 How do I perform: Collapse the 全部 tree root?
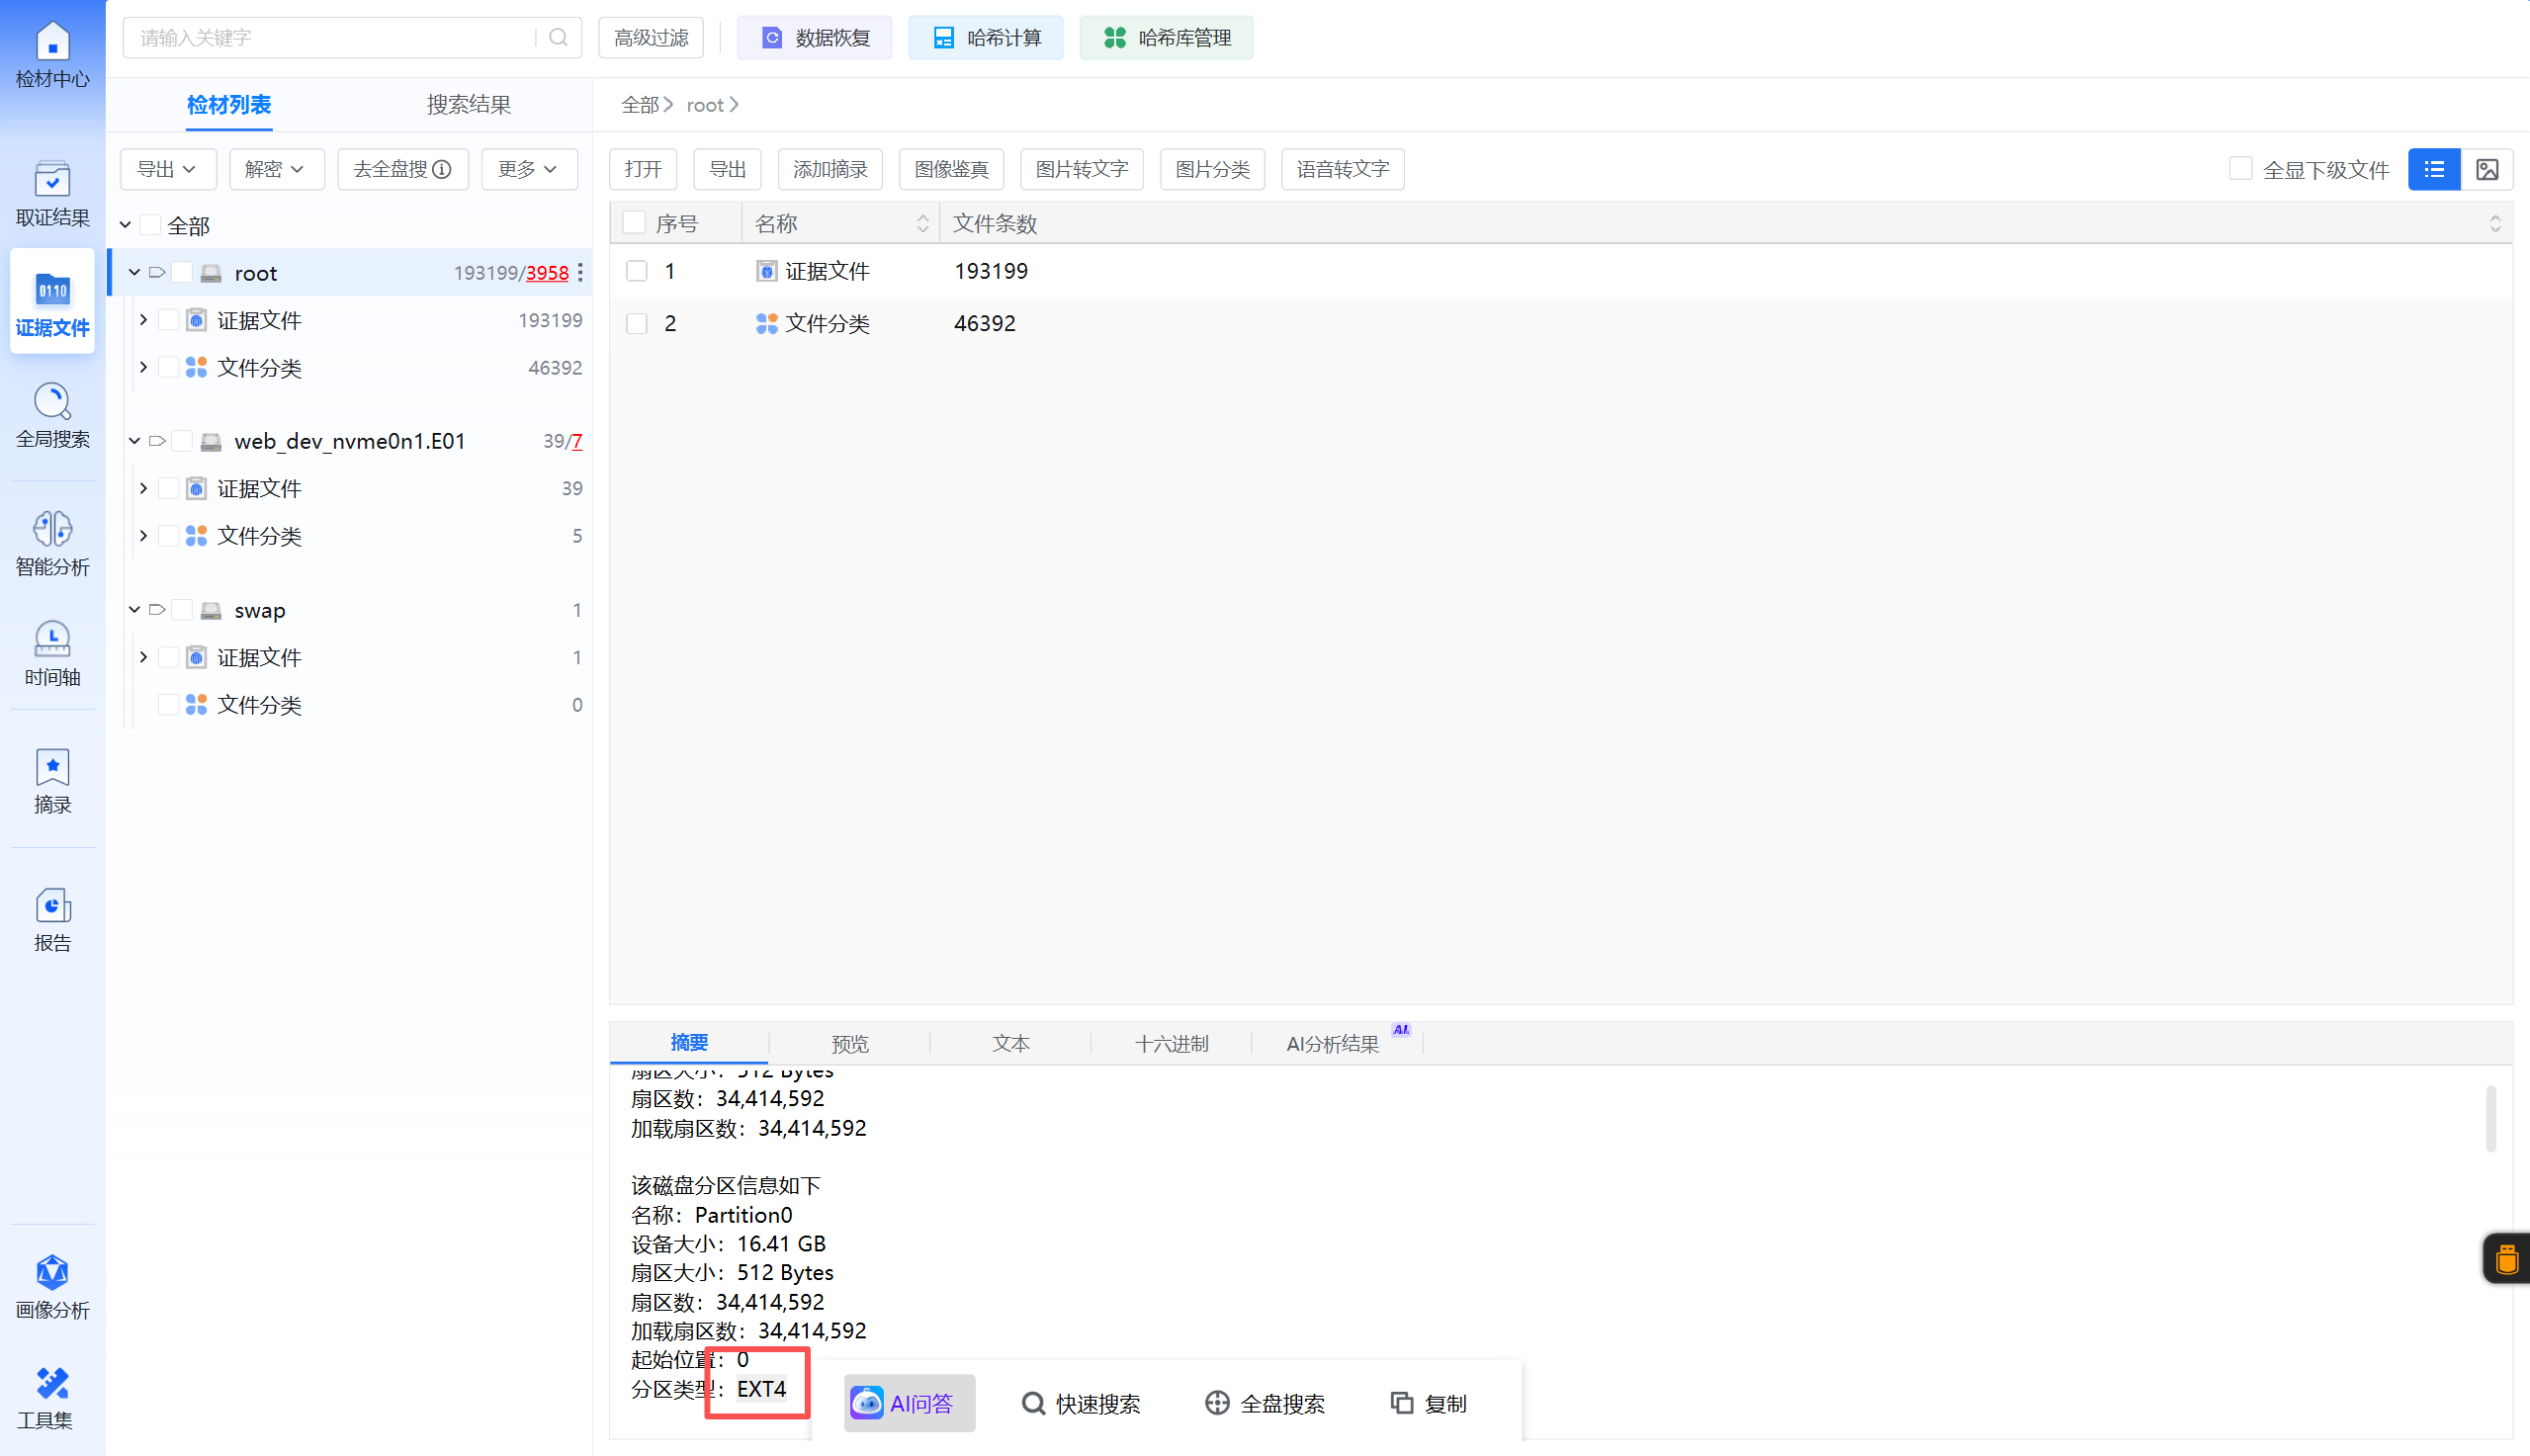click(125, 225)
